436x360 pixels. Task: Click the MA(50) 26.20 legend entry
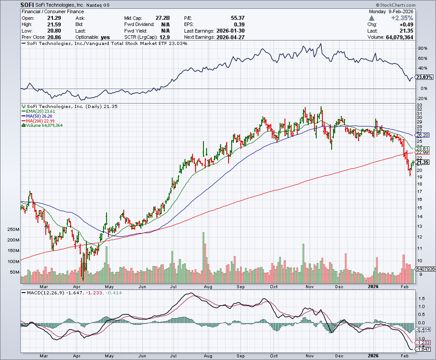(37, 116)
